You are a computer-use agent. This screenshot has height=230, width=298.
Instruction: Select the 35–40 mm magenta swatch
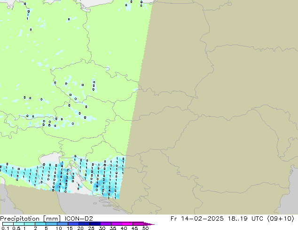click(116, 224)
